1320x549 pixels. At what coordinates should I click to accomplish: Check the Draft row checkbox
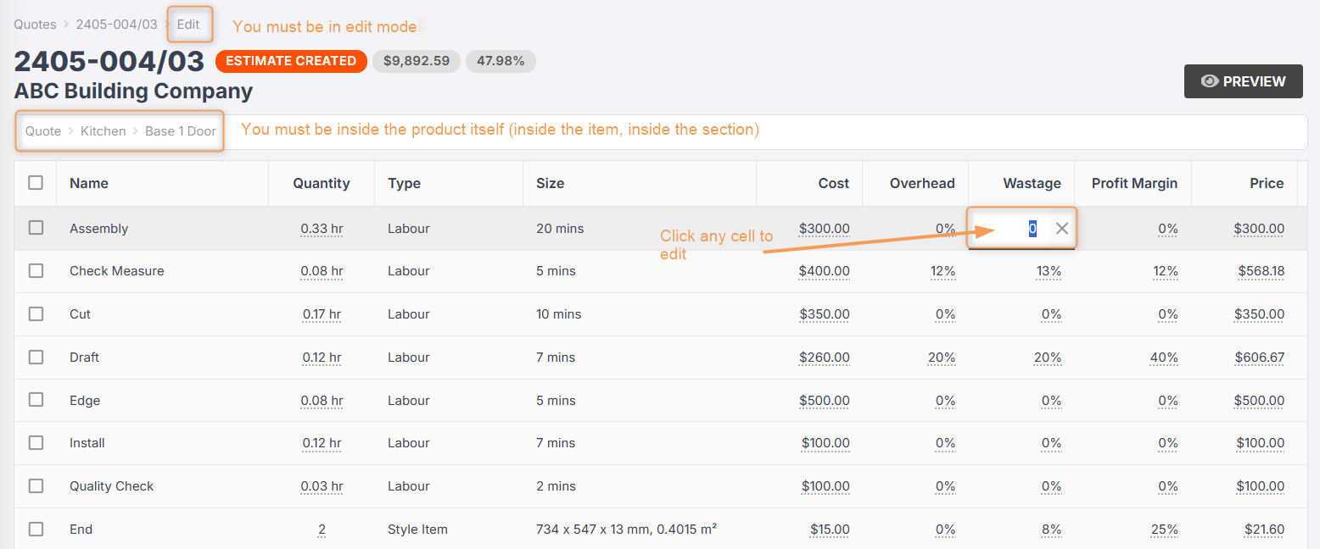(36, 357)
